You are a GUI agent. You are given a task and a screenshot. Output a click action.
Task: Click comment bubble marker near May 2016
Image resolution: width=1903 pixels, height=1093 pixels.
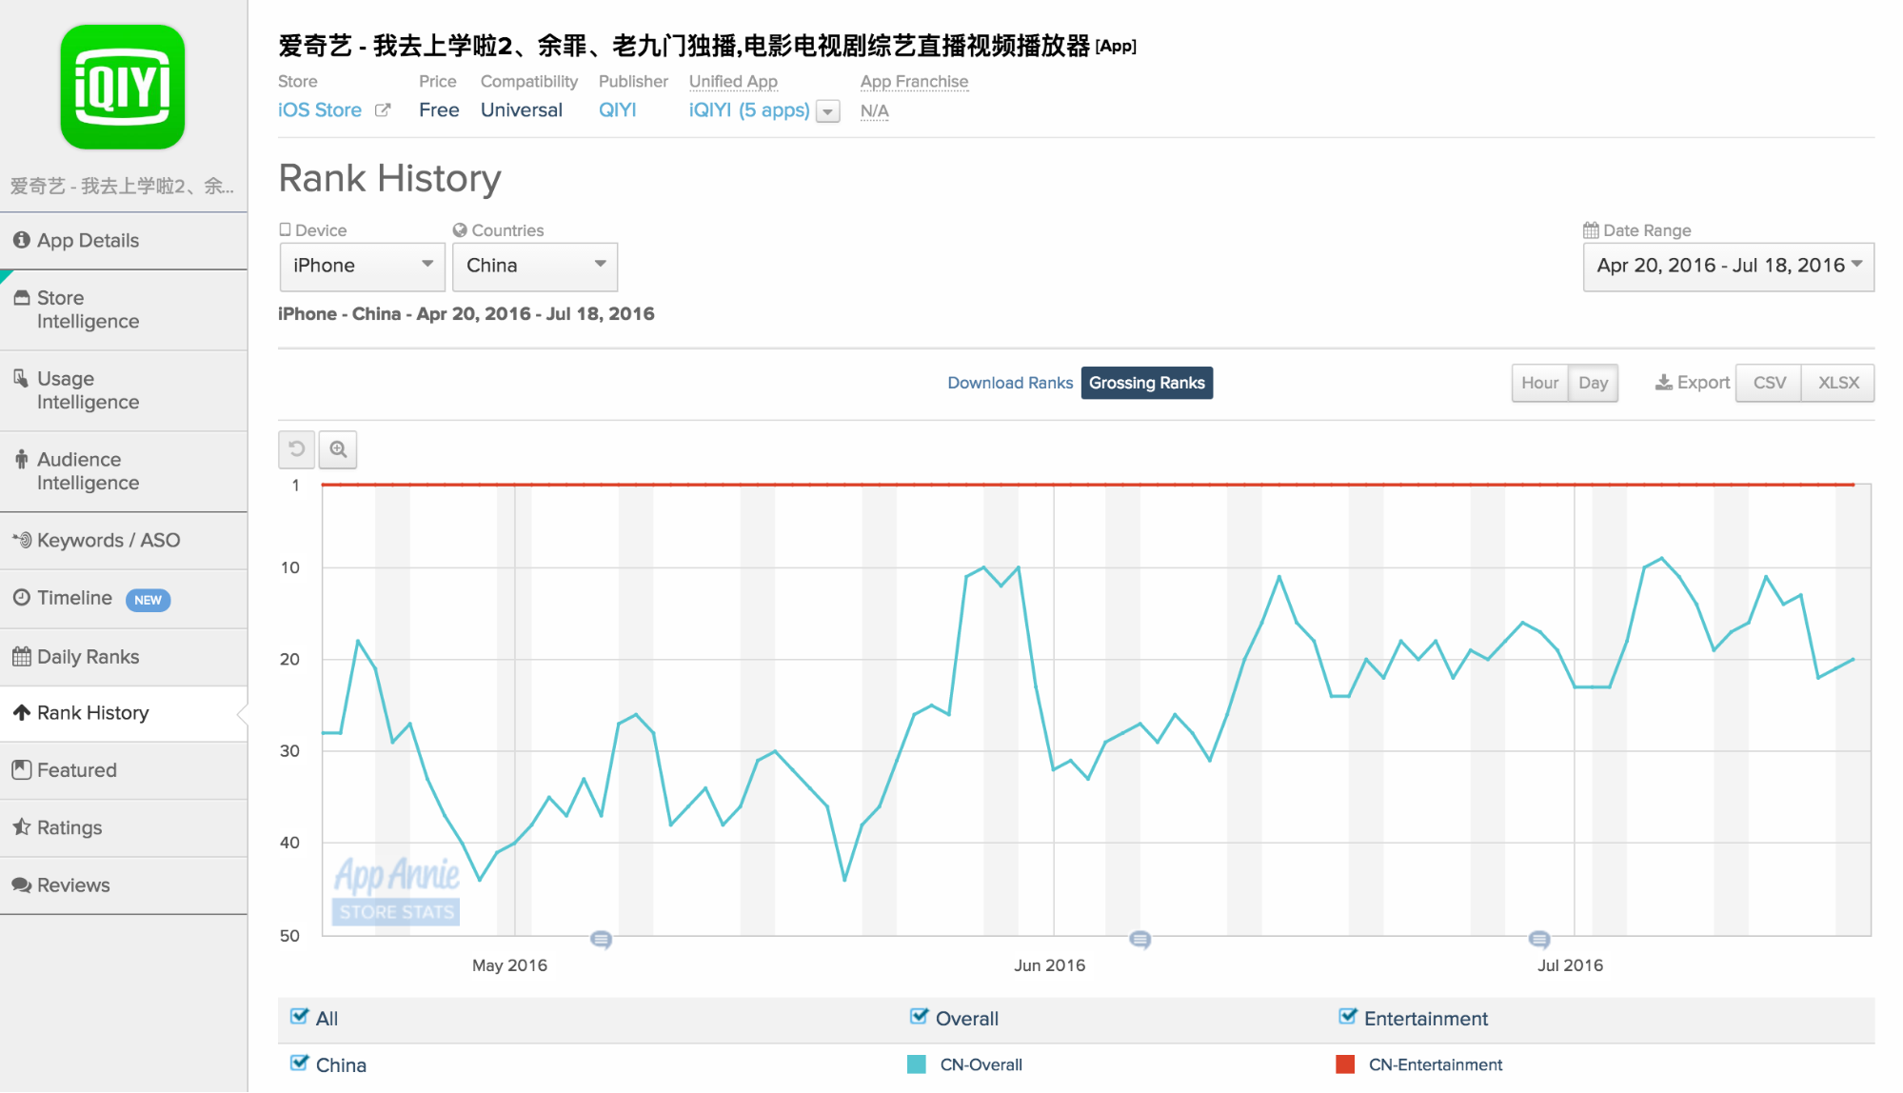click(601, 940)
